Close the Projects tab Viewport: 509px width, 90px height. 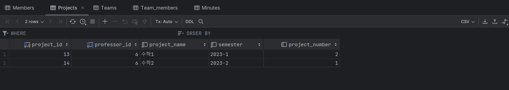coord(83,8)
